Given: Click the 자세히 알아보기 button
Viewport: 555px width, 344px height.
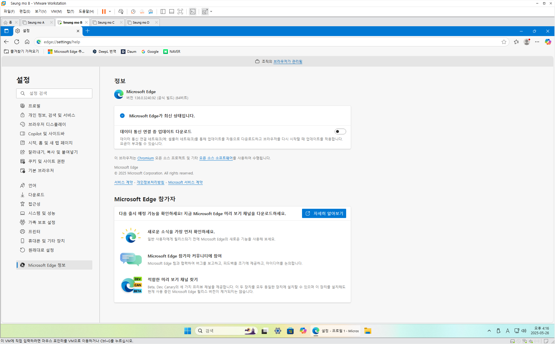Looking at the screenshot, I should pyautogui.click(x=324, y=213).
